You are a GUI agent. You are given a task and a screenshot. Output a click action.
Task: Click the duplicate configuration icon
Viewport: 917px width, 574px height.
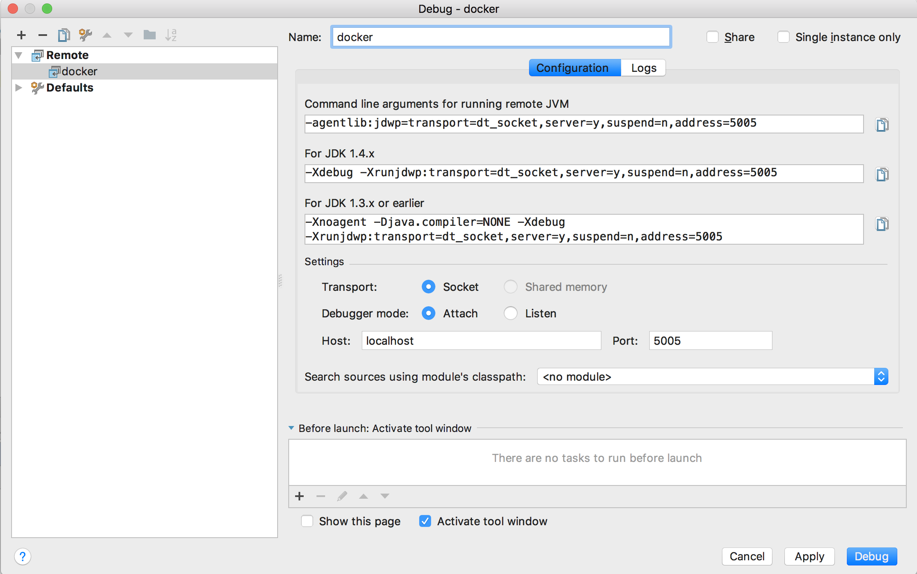pos(65,35)
